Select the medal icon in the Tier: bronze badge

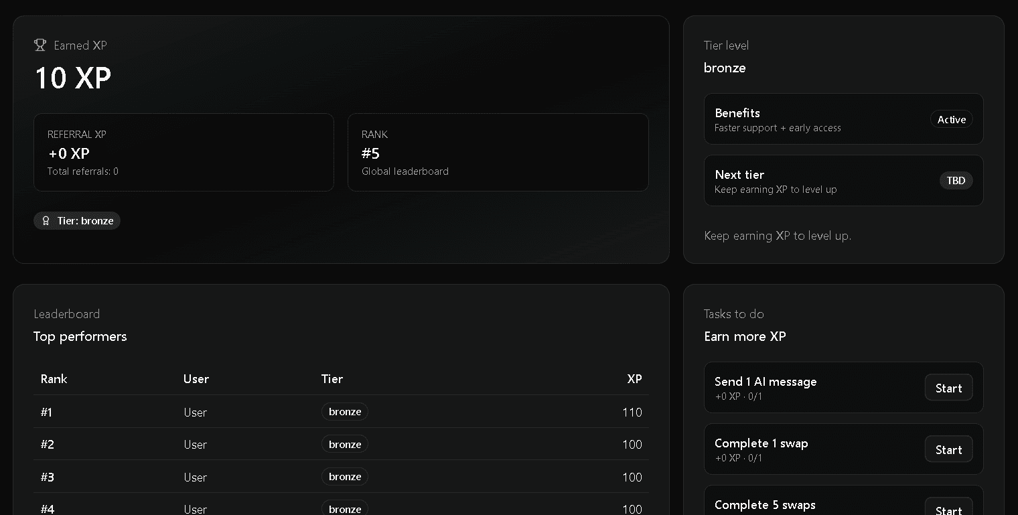coord(46,220)
